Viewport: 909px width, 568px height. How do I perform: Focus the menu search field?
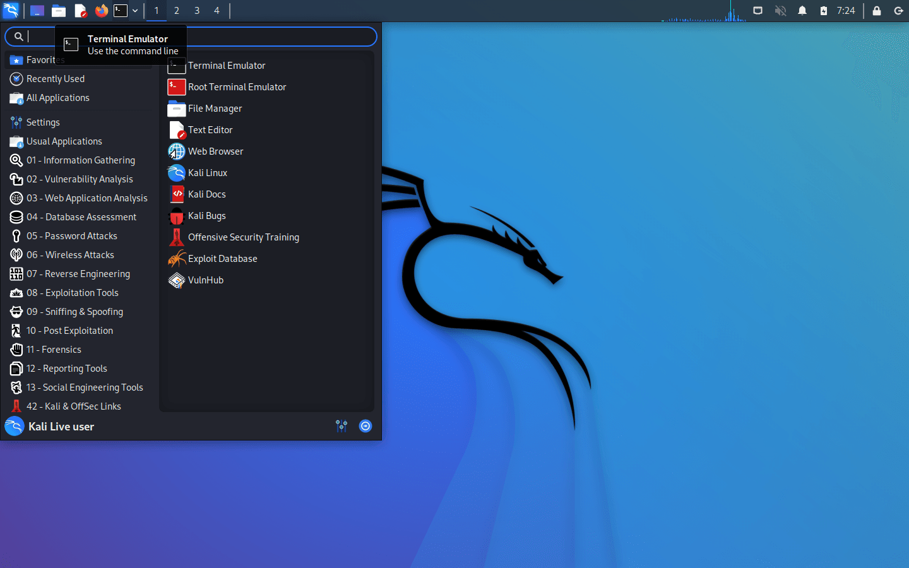(x=191, y=37)
